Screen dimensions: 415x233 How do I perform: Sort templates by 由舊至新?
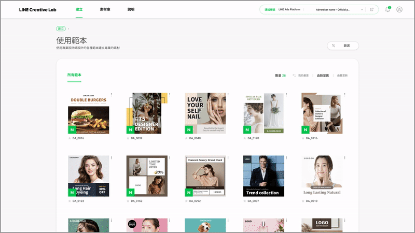pos(342,76)
